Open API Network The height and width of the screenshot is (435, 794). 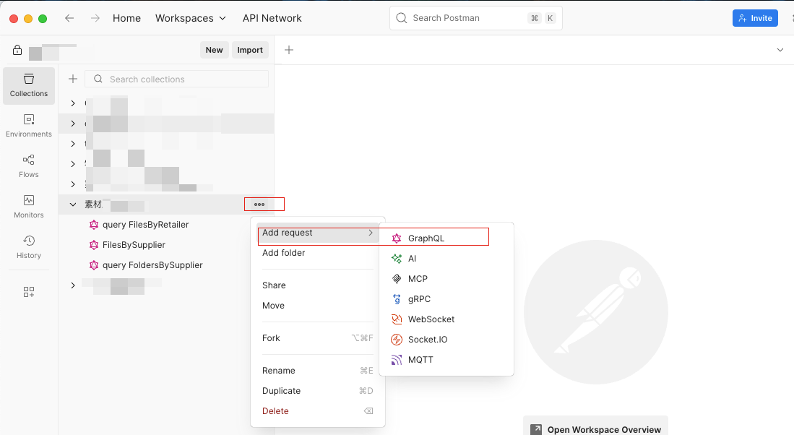272,18
